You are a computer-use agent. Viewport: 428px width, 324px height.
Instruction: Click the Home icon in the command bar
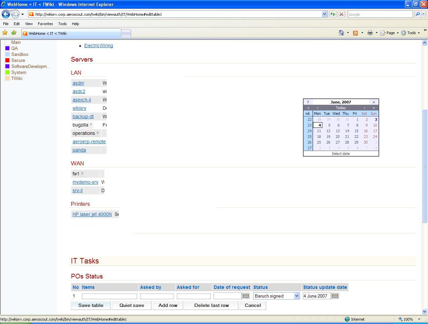341,33
